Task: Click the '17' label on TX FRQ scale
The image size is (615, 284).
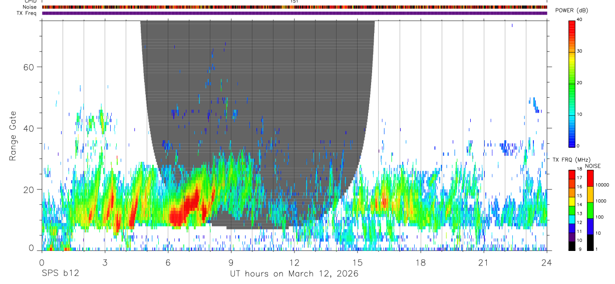Action: [579, 178]
